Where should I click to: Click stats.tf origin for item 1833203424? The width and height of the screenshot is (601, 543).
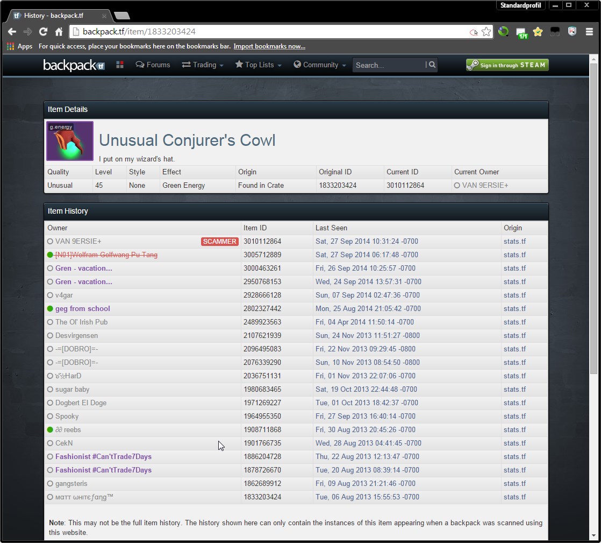tap(514, 497)
